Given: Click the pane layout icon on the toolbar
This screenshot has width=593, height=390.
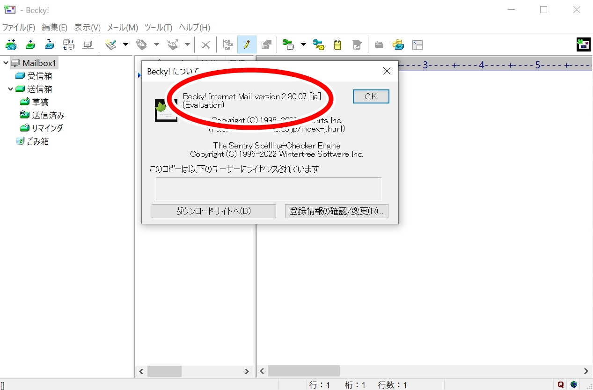Looking at the screenshot, I should click(417, 44).
